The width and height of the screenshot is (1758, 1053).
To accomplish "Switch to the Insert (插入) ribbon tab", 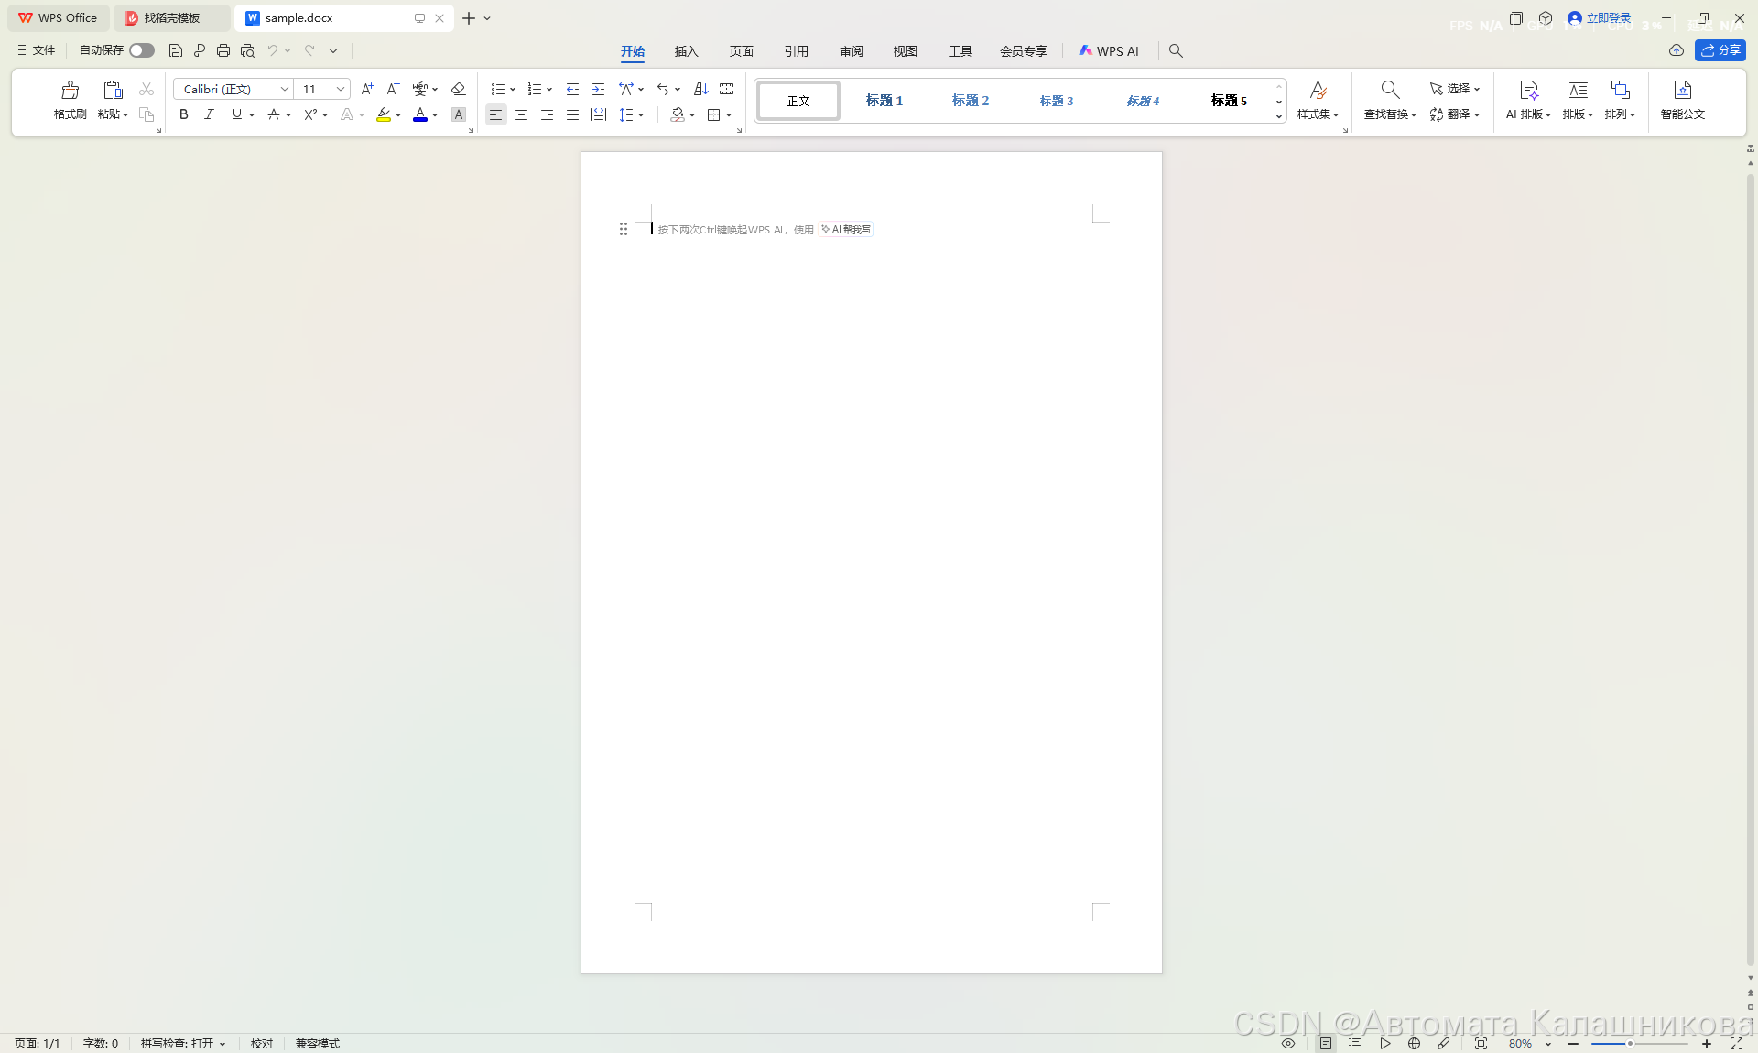I will coord(686,51).
